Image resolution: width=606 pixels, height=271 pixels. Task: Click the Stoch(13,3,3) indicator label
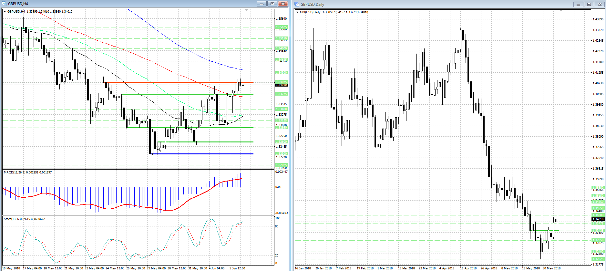pos(24,219)
